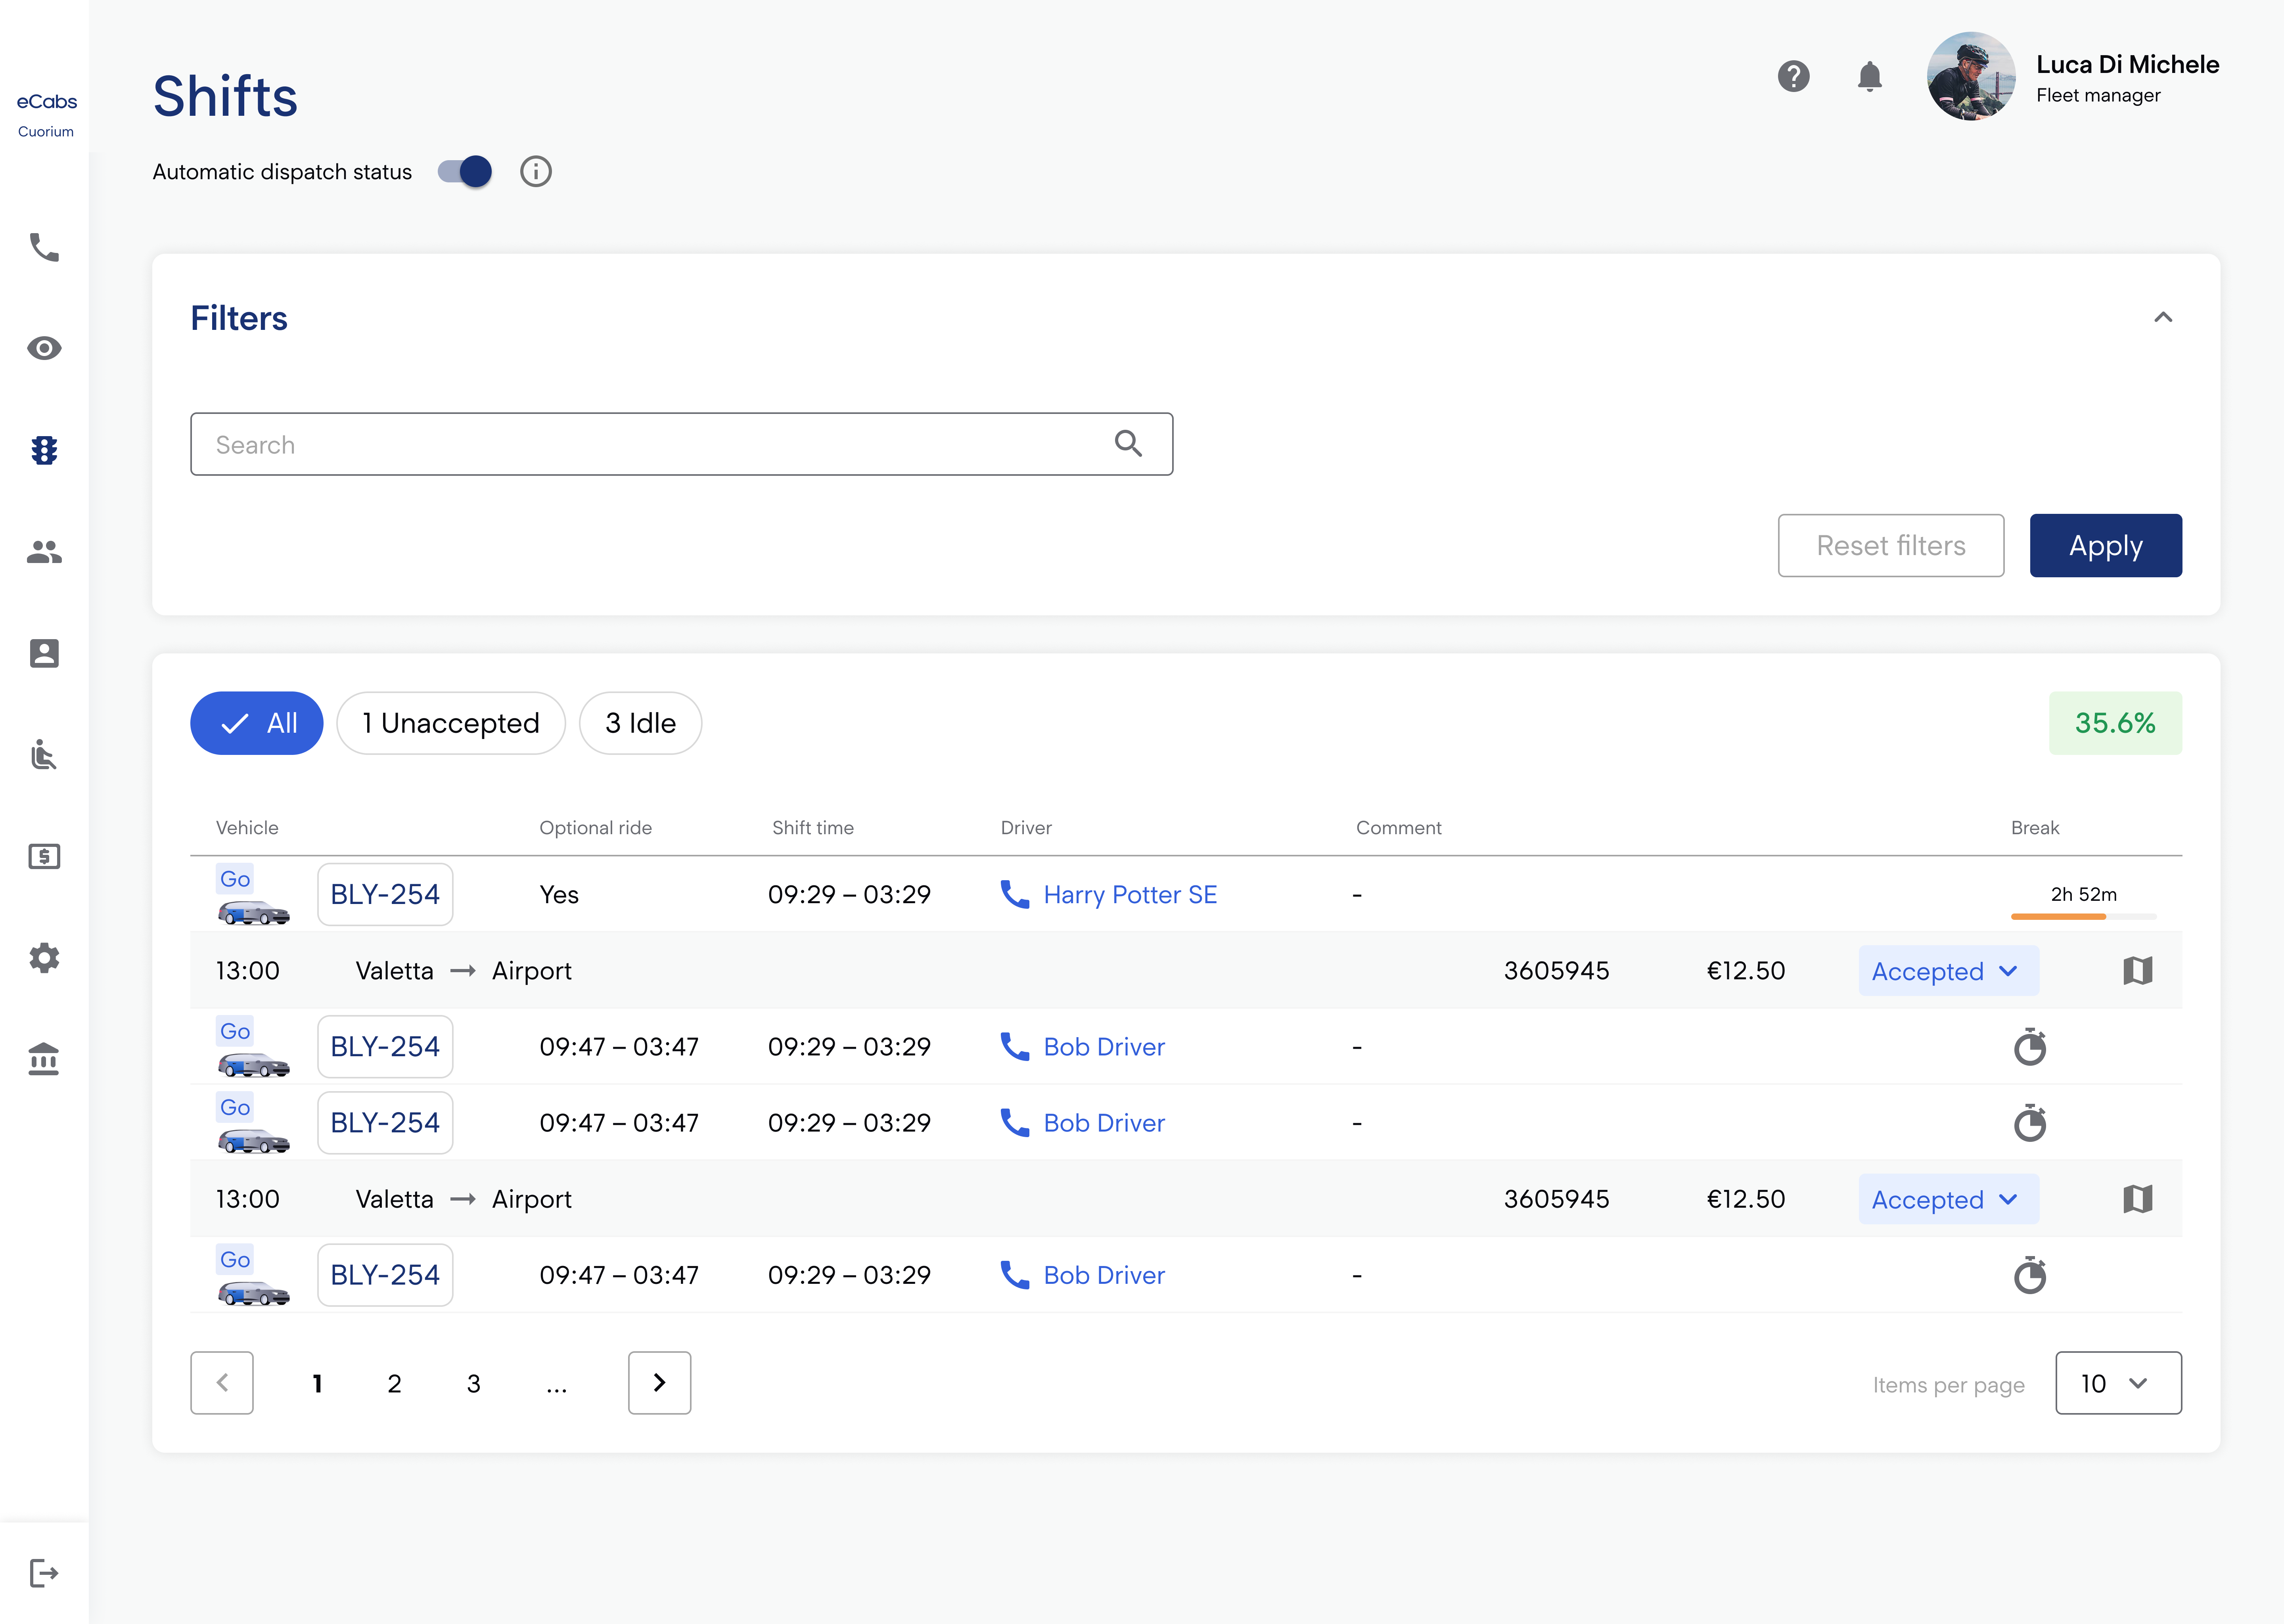Viewport: 2284px width, 1624px height.
Task: Focus the Search input field
Action: (x=682, y=444)
